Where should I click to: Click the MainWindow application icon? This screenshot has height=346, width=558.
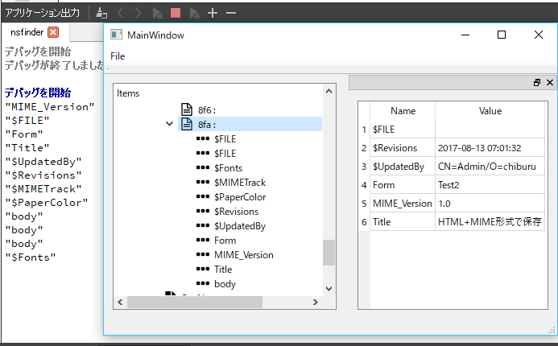point(117,35)
